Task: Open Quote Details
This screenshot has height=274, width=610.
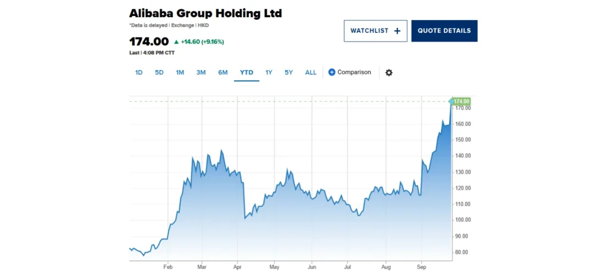Action: [444, 31]
